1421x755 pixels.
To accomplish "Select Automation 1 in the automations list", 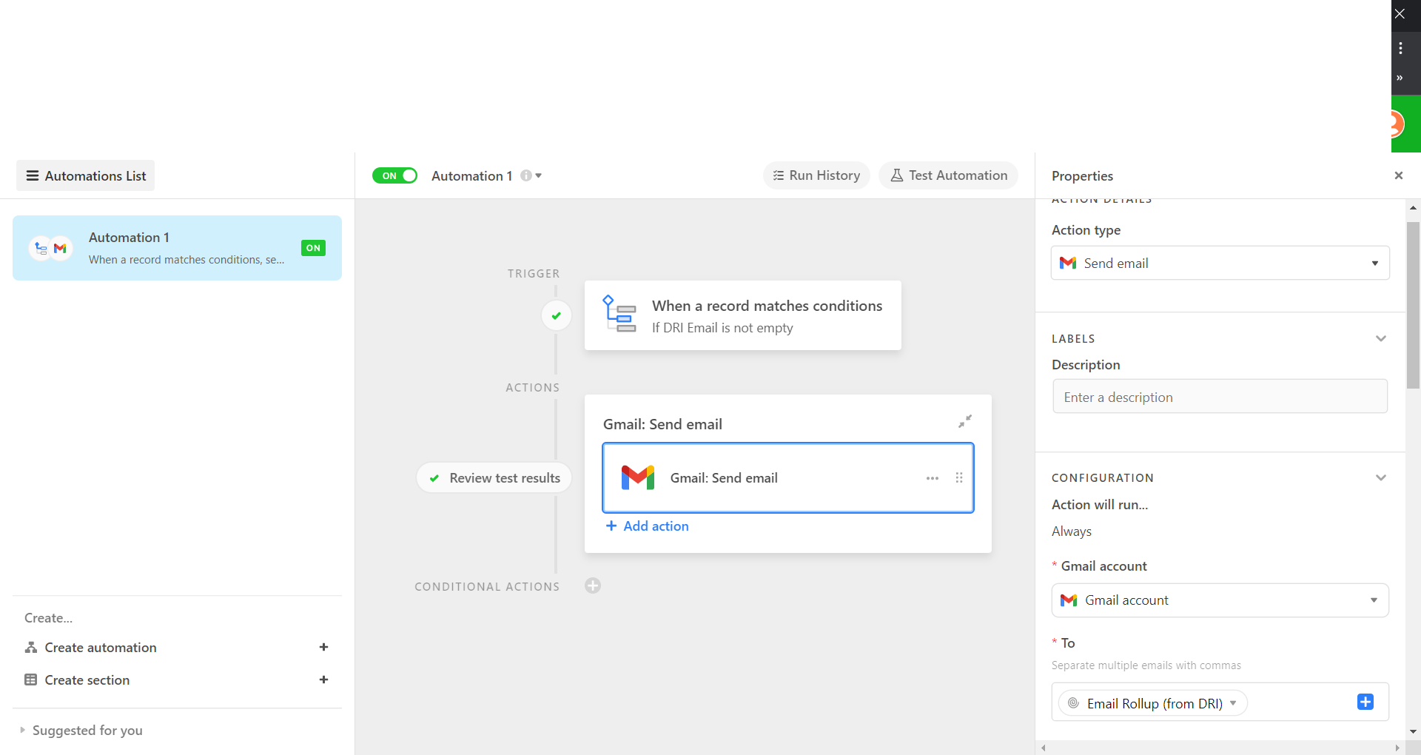I will 177,248.
